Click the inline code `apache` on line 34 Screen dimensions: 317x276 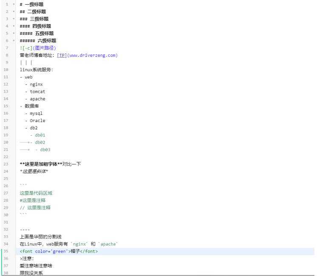pyautogui.click(x=108, y=244)
